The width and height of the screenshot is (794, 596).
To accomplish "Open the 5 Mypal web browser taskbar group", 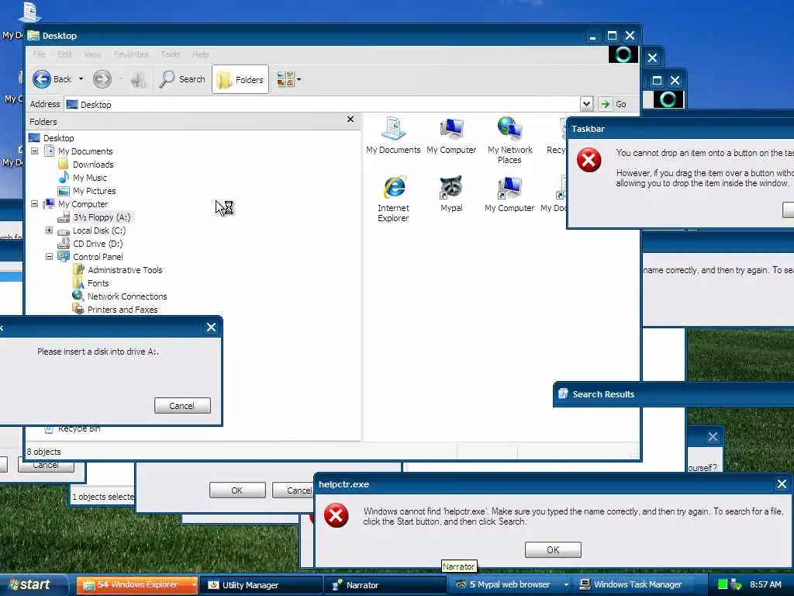I will pos(510,585).
